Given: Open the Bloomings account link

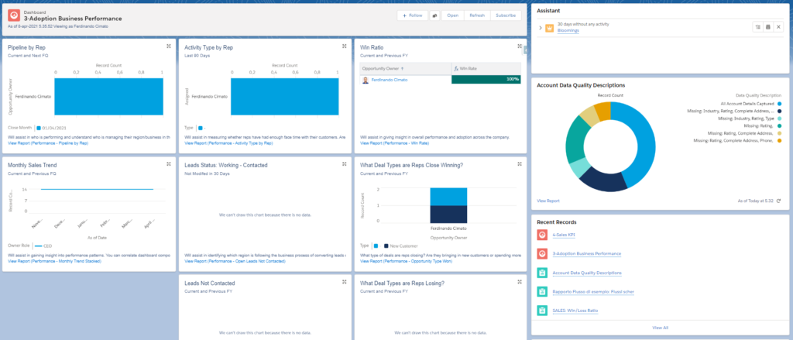Looking at the screenshot, I should [x=568, y=30].
